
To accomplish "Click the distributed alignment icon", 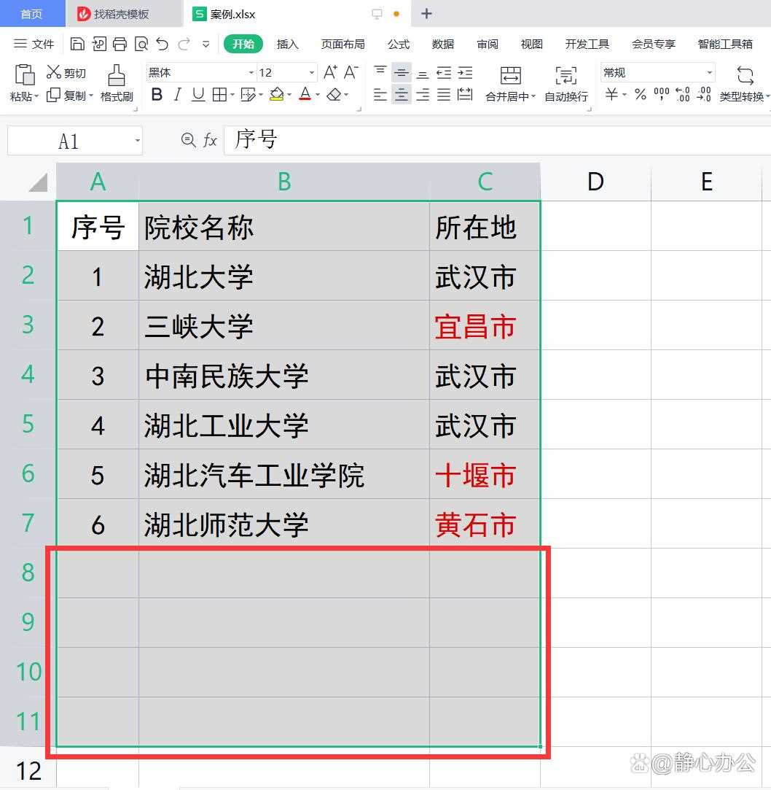I will (x=465, y=94).
